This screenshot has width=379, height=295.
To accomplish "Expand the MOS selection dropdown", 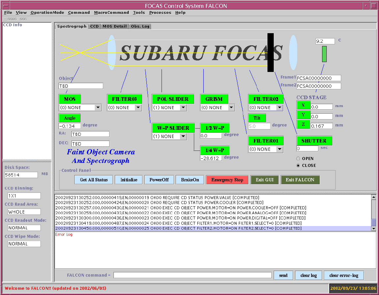I will [98, 107].
